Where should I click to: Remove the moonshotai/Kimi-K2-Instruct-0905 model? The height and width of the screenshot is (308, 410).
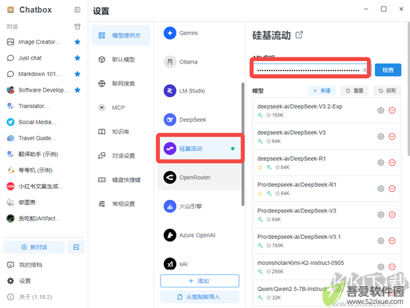click(392, 267)
